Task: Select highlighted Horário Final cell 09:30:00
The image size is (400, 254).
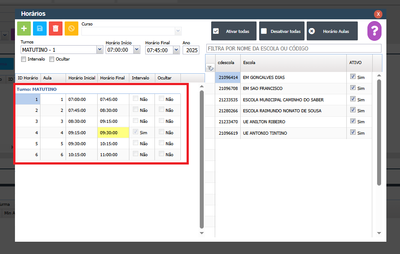Action: click(113, 132)
